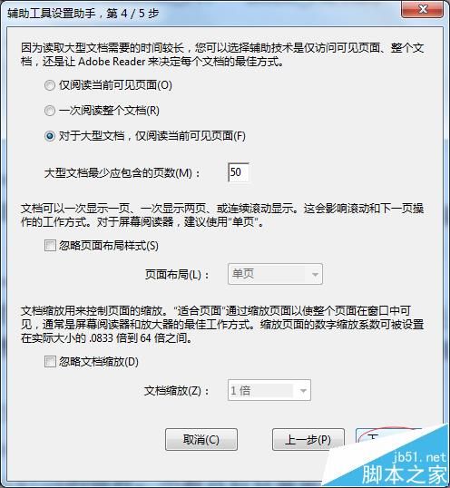Click the 辅助工具设置助手 title bar text
Screen dimensions: 450x488
click(51, 14)
